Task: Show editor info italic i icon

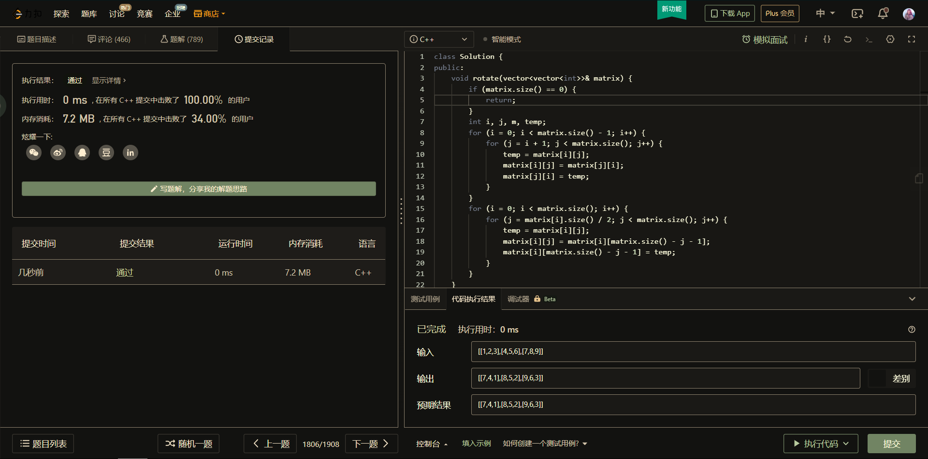Action: click(806, 39)
